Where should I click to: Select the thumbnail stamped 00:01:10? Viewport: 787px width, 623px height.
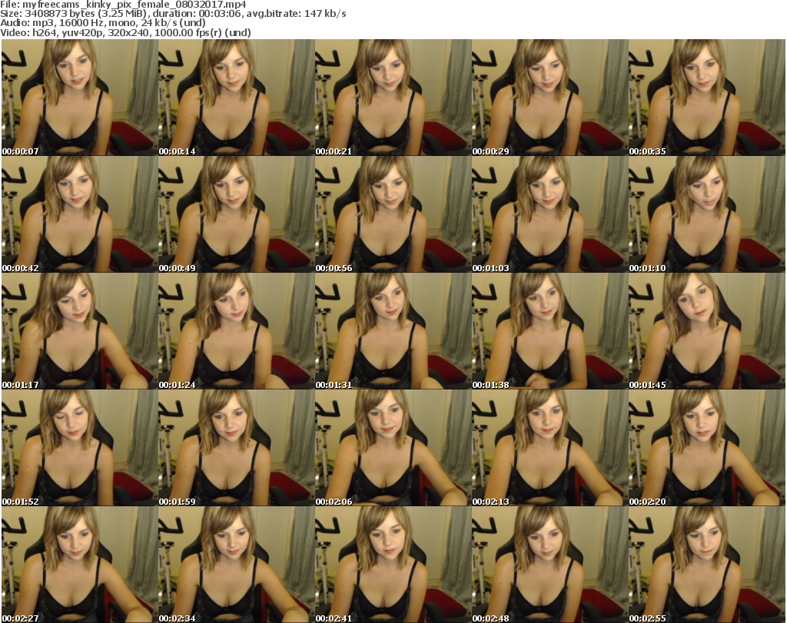click(707, 214)
